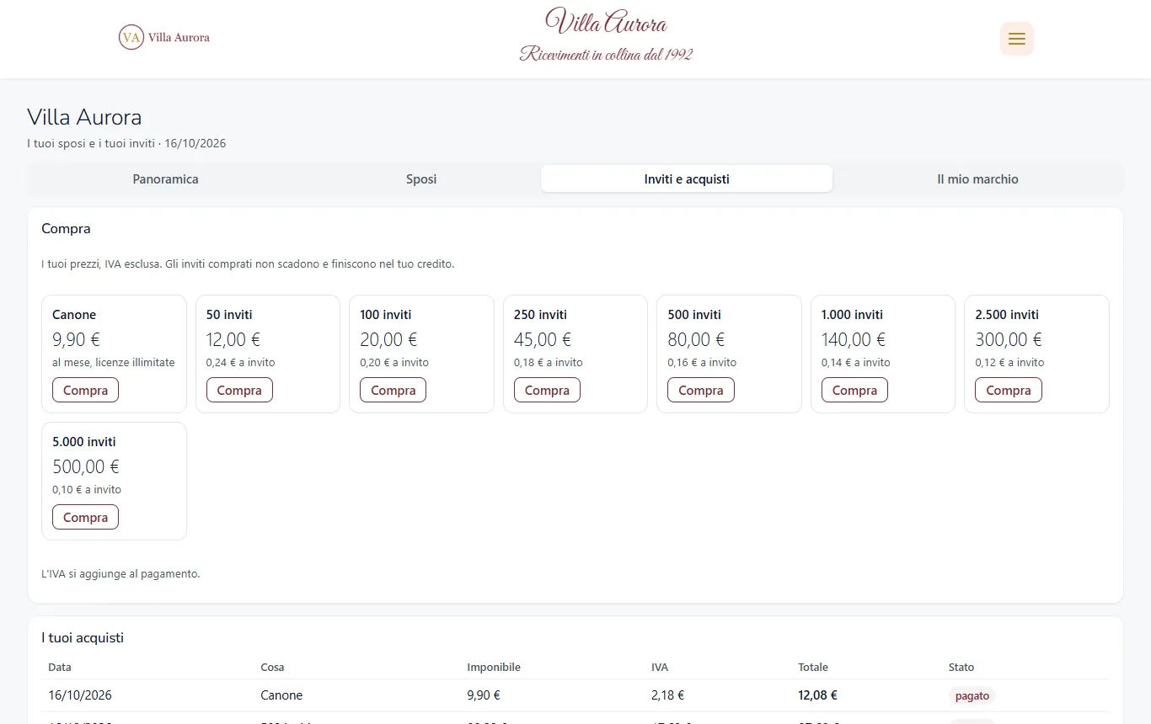Click Compra on 5.000 inviti card
1151x724 pixels.
pyautogui.click(x=85, y=518)
